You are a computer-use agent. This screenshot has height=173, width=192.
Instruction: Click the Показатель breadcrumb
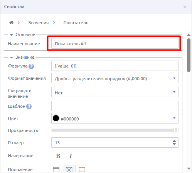point(76,23)
